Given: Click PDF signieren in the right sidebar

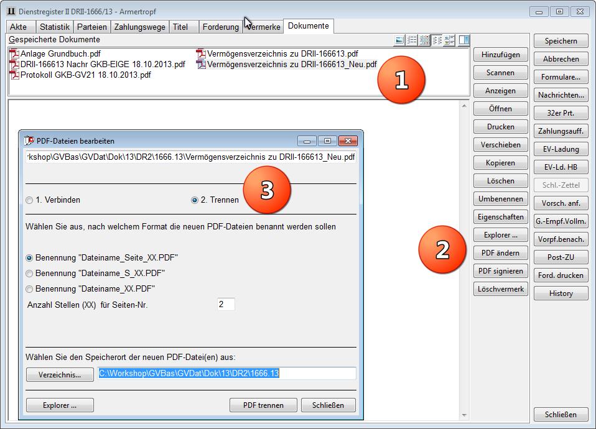Looking at the screenshot, I should pos(500,270).
